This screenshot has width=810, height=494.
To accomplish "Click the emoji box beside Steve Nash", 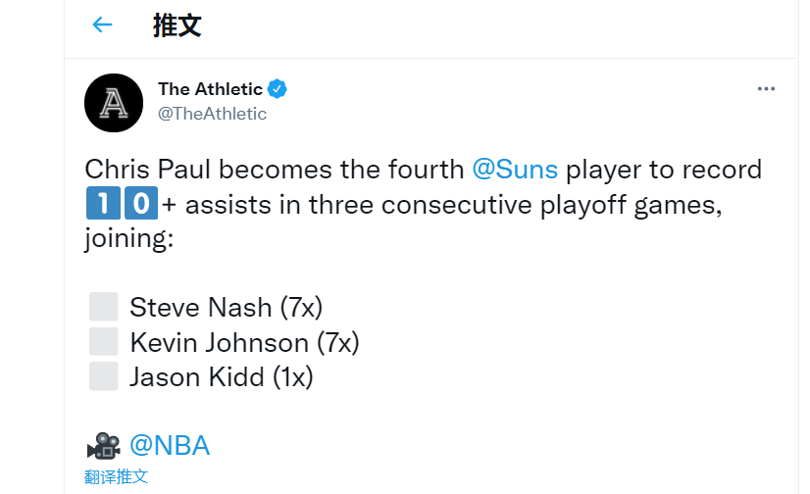I will 104,307.
